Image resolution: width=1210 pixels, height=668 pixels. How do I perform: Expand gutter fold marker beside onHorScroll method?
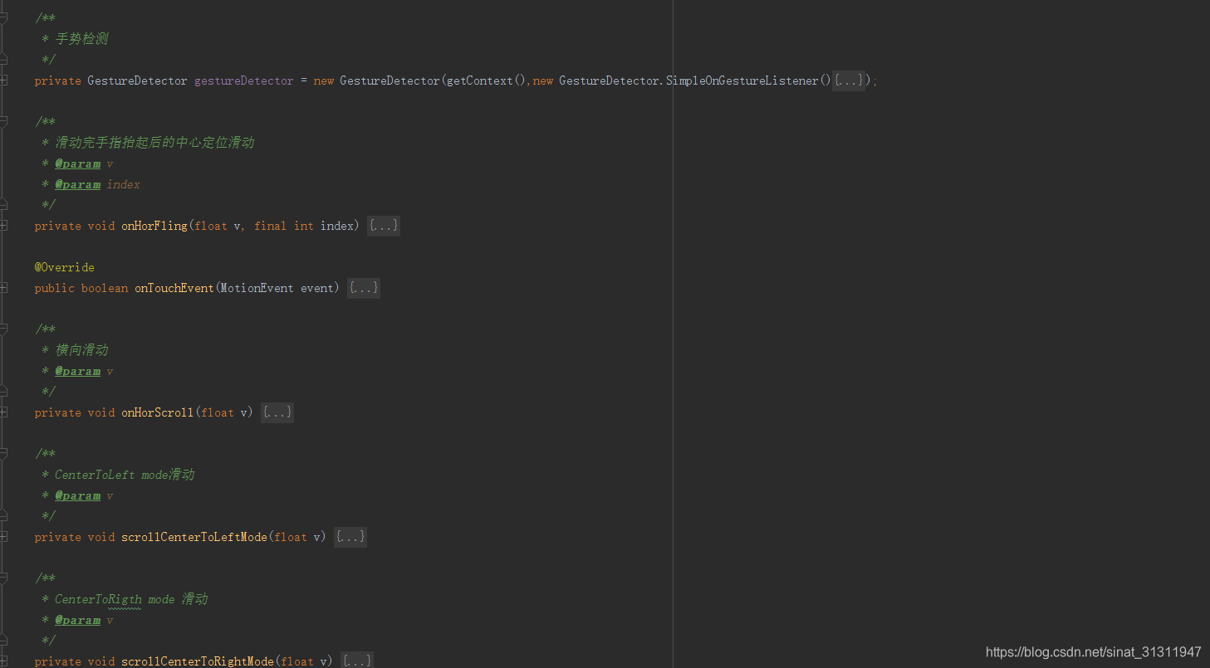click(3, 412)
